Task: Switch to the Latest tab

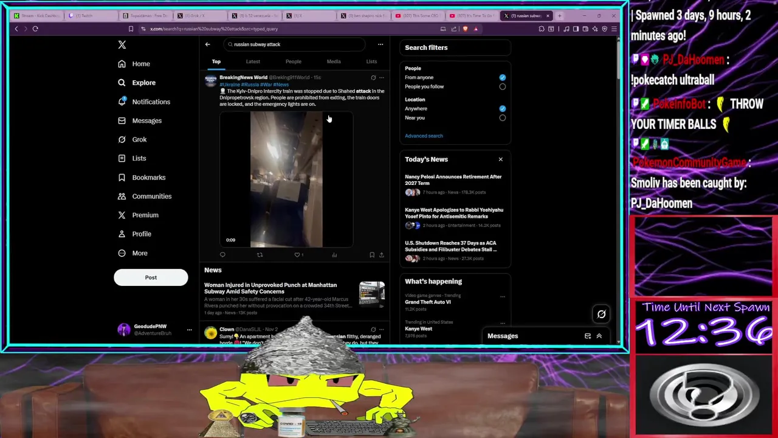Action: (253, 61)
